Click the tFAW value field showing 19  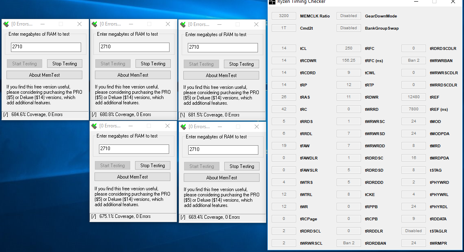click(284, 146)
